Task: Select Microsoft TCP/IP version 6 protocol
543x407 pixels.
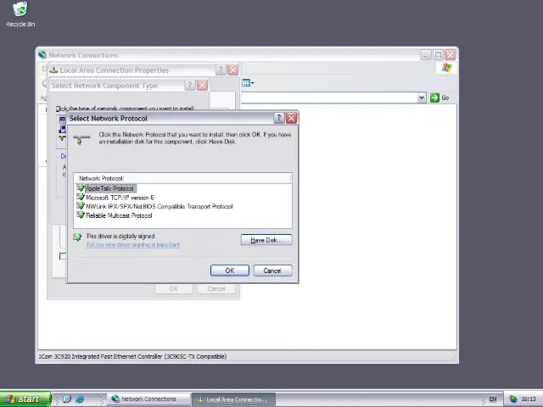Action: point(120,198)
